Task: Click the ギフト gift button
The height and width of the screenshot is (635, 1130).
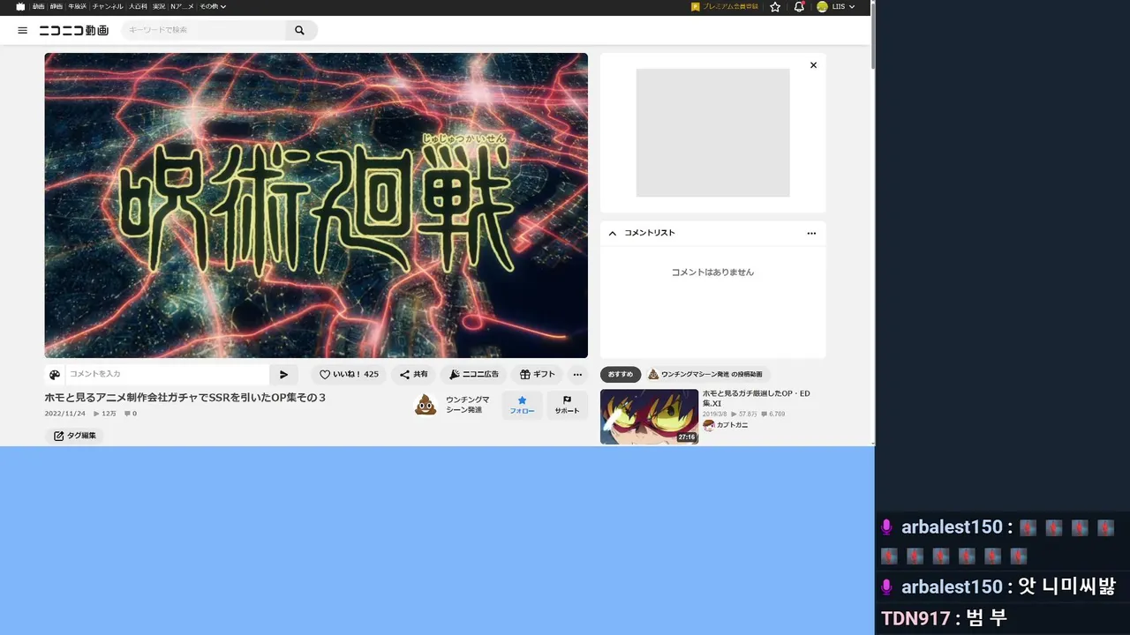Action: point(538,375)
